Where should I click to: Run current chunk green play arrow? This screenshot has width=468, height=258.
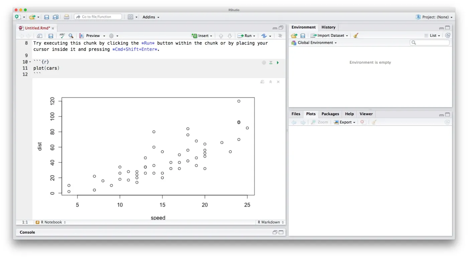coord(278,63)
